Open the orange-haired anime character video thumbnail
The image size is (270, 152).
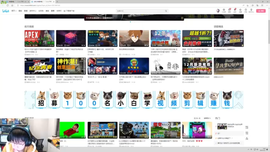pyautogui.click(x=134, y=39)
